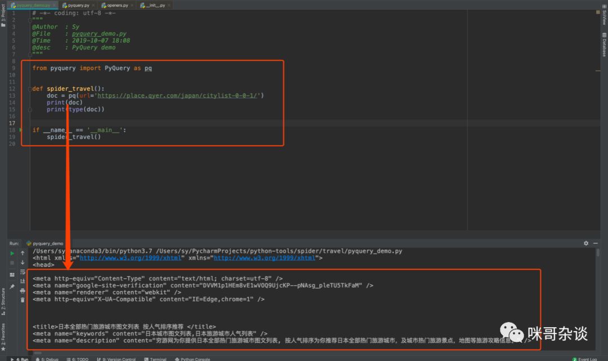This screenshot has height=361, width=608.
Task: Open the Structure tool window sidebar tab
Action: (3, 302)
